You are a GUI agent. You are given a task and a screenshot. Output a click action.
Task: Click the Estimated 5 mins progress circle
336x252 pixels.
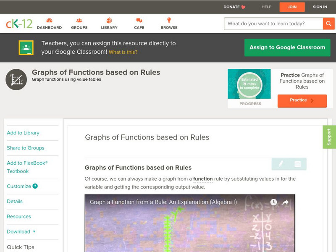coord(249,84)
